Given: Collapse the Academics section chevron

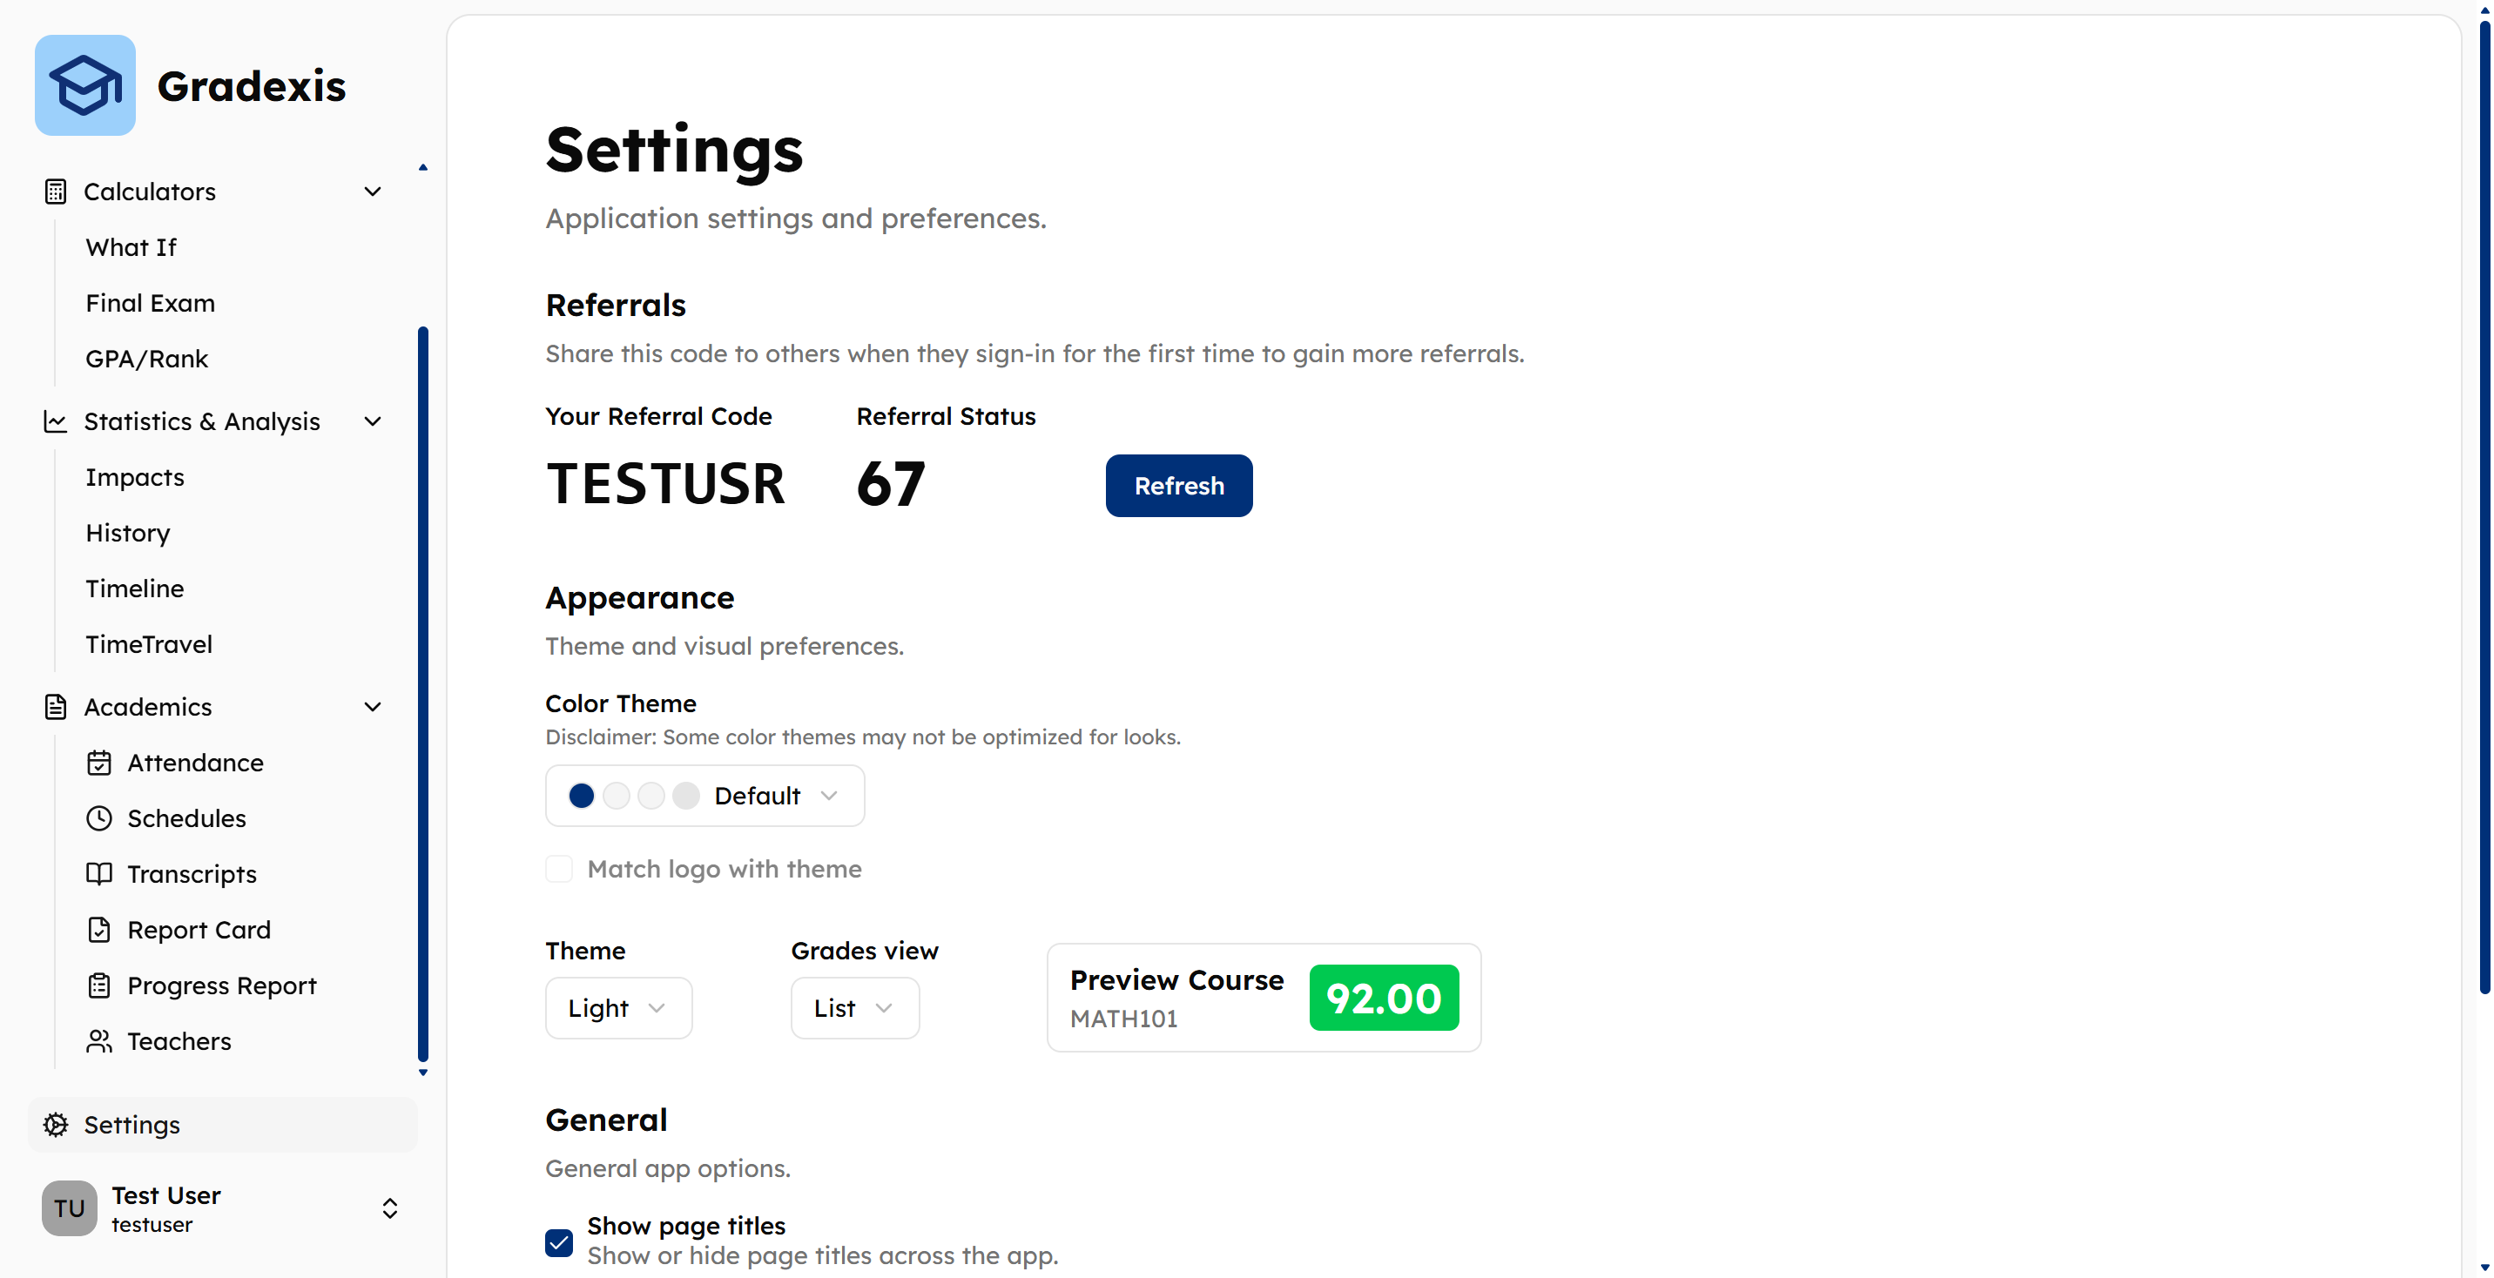Looking at the screenshot, I should pyautogui.click(x=373, y=707).
